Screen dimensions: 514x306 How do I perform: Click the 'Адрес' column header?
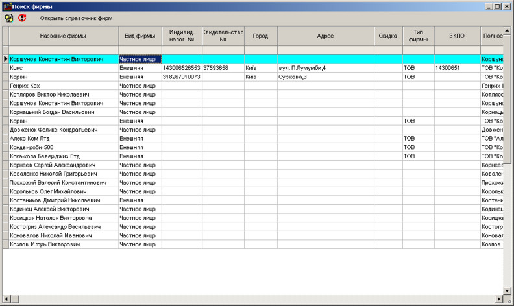pyautogui.click(x=325, y=36)
